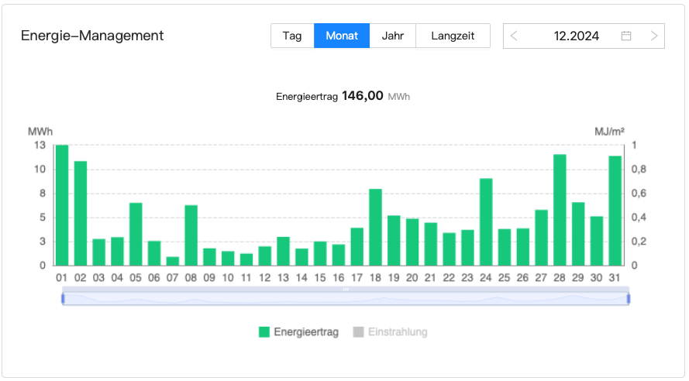This screenshot has height=381, width=689.
Task: Click the bar for day 01
Action: tap(62, 205)
